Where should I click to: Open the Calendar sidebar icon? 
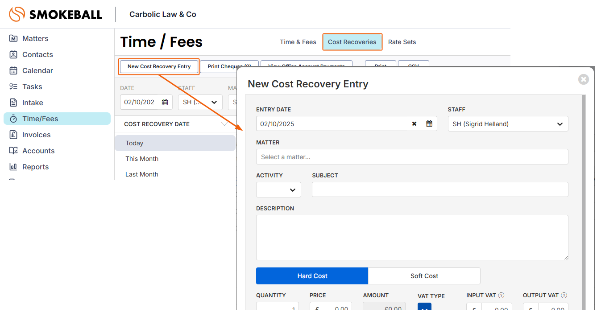13,71
